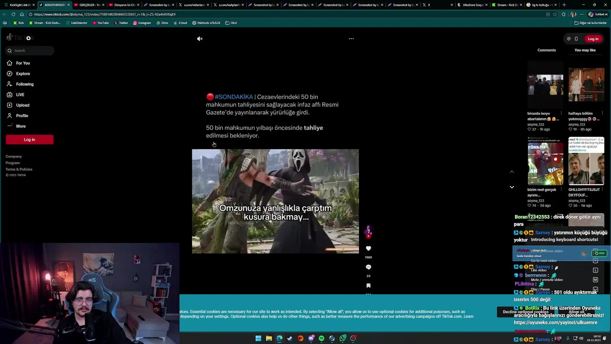The image size is (611, 344).
Task: Click the browser home icon
Action: point(21,14)
